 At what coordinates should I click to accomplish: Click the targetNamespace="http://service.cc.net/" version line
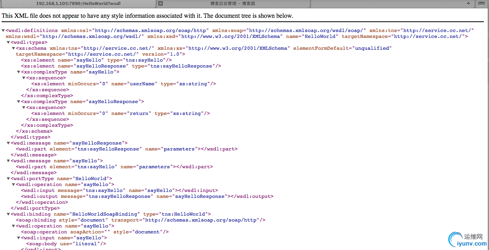[x=100, y=54]
